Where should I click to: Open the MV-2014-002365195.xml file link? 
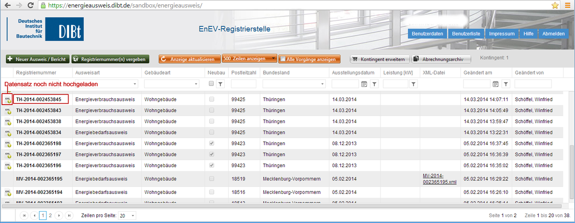pyautogui.click(x=439, y=179)
